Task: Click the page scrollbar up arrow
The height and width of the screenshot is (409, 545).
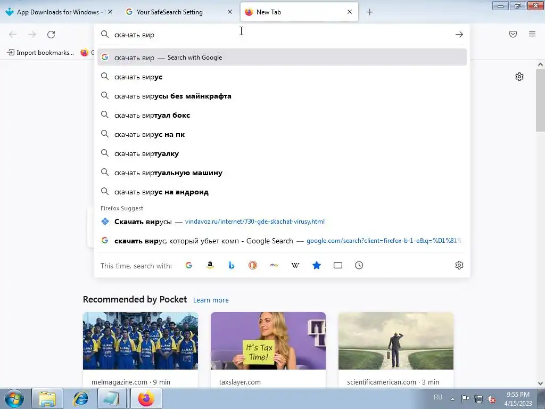Action: pos(540,64)
